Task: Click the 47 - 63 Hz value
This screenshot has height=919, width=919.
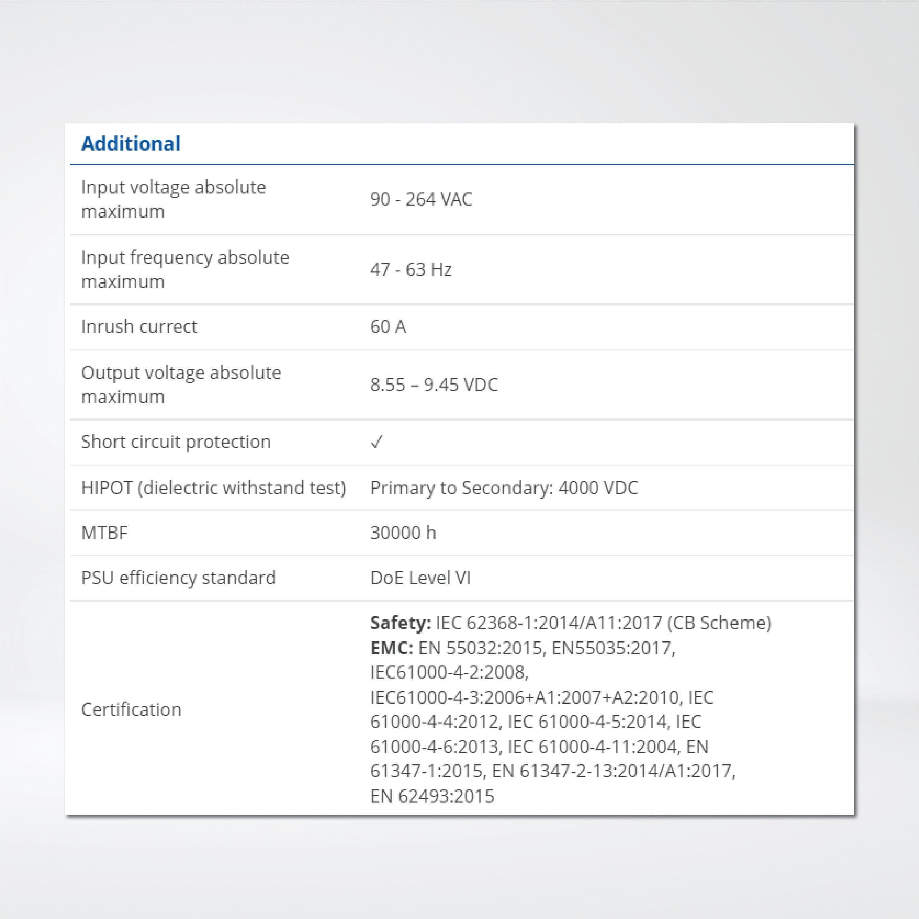Action: pos(411,269)
